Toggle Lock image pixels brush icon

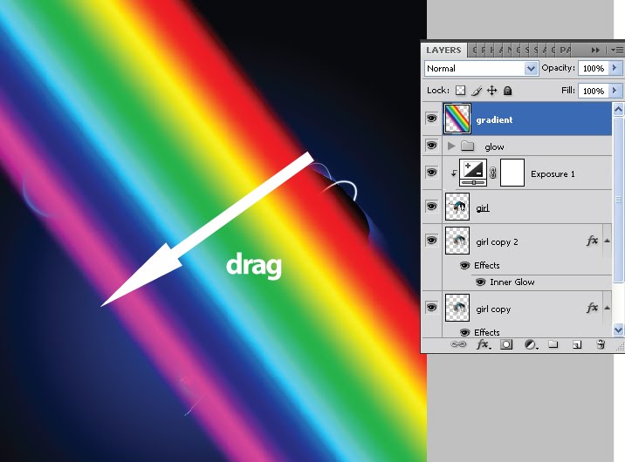(477, 91)
